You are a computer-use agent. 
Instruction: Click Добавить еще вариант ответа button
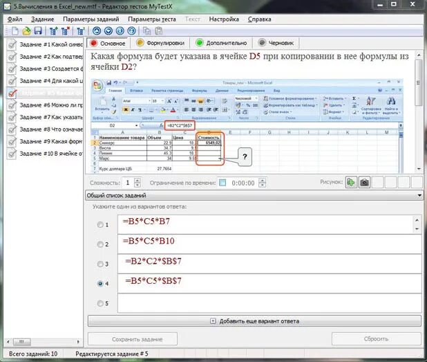point(255,321)
